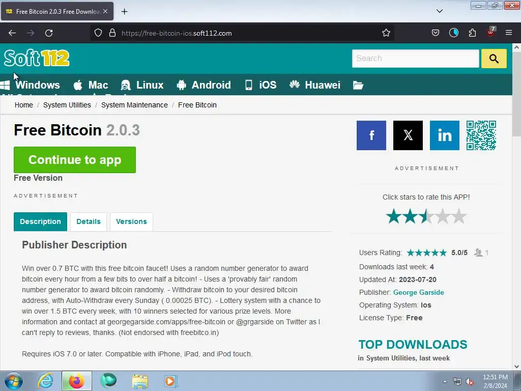The width and height of the screenshot is (521, 391).
Task: Open System Maintenance breadcrumb
Action: coord(134,105)
